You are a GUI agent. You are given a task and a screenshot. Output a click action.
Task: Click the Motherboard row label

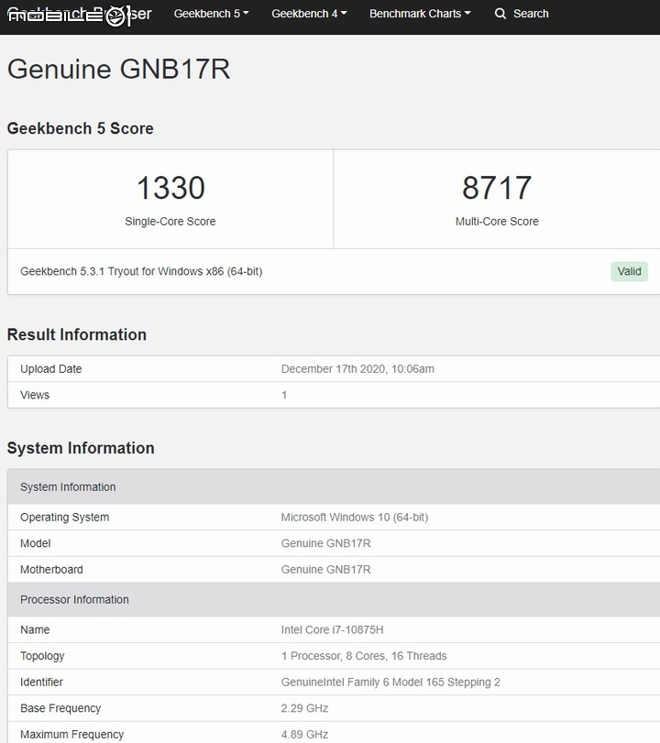pos(51,570)
